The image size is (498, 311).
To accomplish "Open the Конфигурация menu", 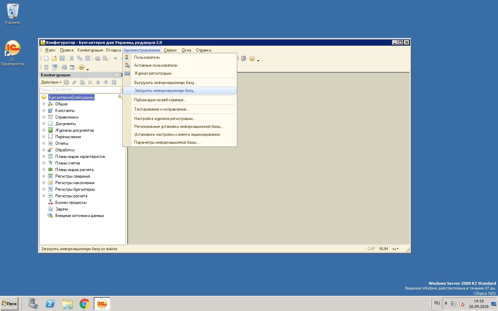I will (x=90, y=50).
